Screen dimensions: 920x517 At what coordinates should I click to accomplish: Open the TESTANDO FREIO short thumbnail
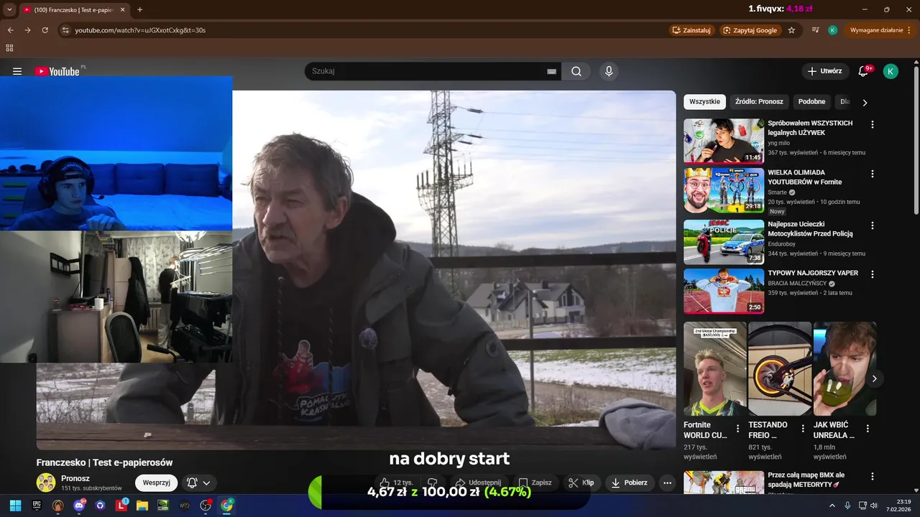780,368
